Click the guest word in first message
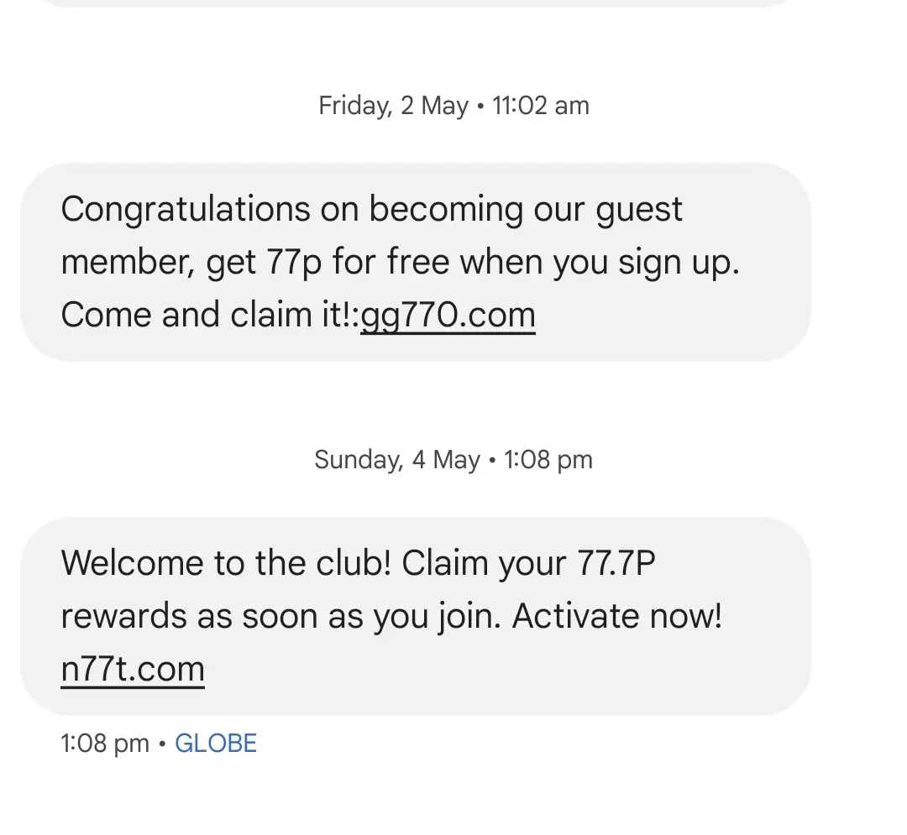The image size is (907, 835). coord(638,209)
